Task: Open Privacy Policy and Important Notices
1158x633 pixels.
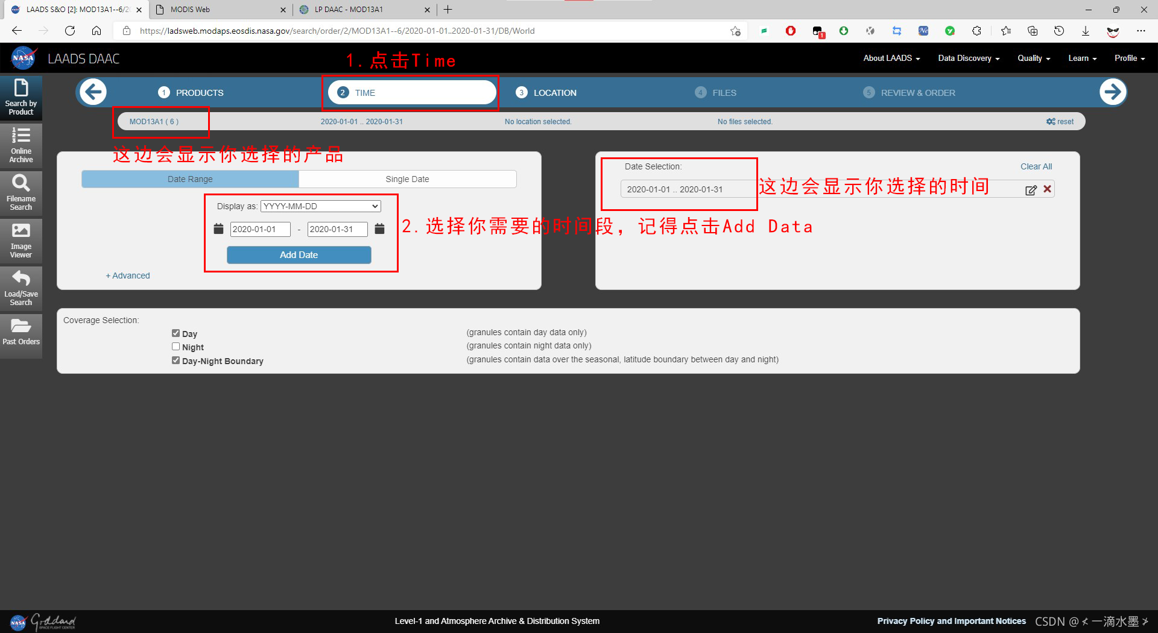Action: (951, 621)
